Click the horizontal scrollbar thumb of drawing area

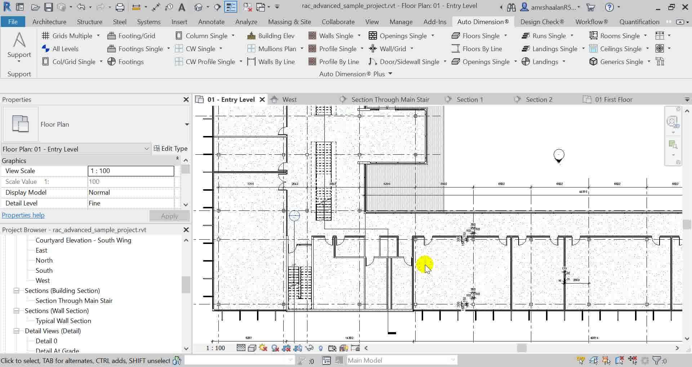tap(522, 348)
